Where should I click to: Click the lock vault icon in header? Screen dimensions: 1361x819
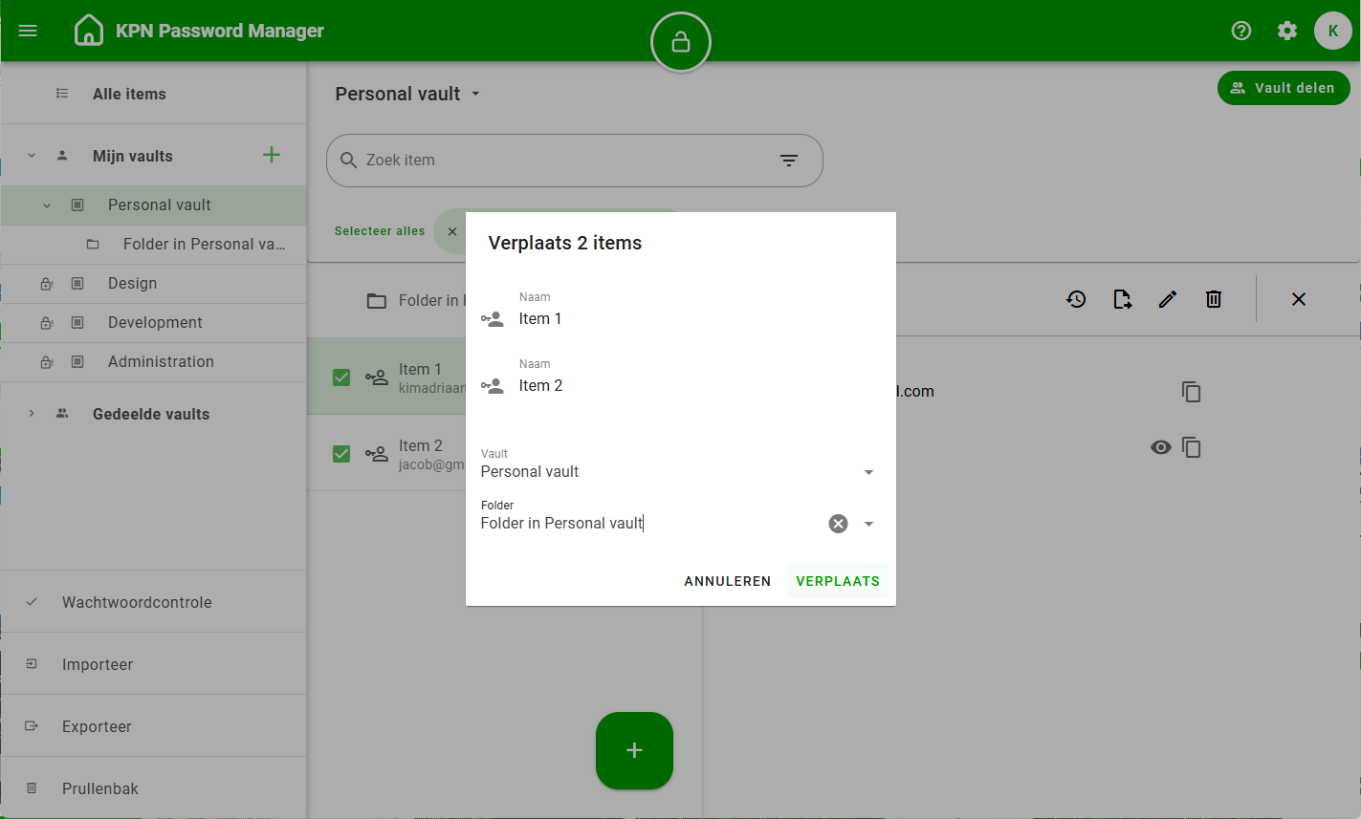(680, 42)
